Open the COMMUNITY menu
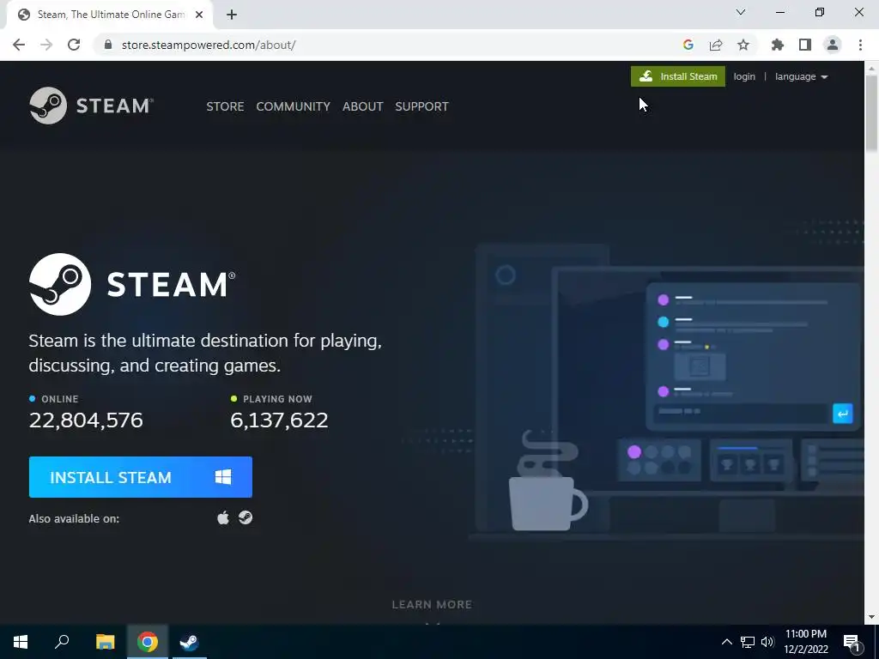This screenshot has height=659, width=879. pos(294,106)
